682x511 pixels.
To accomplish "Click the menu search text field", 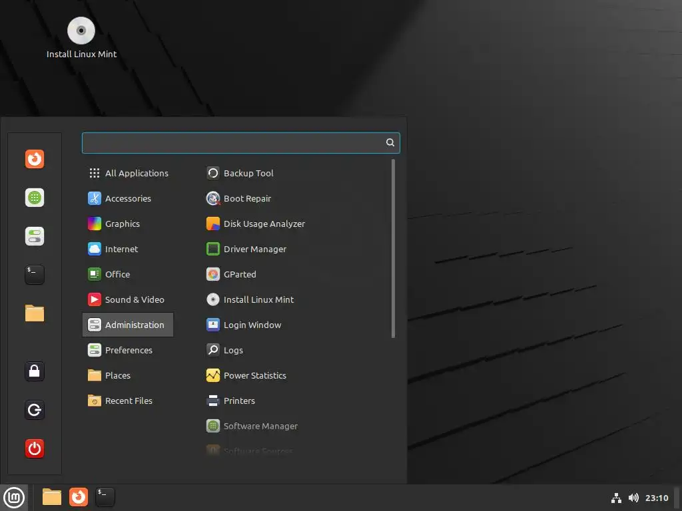I will (x=241, y=143).
